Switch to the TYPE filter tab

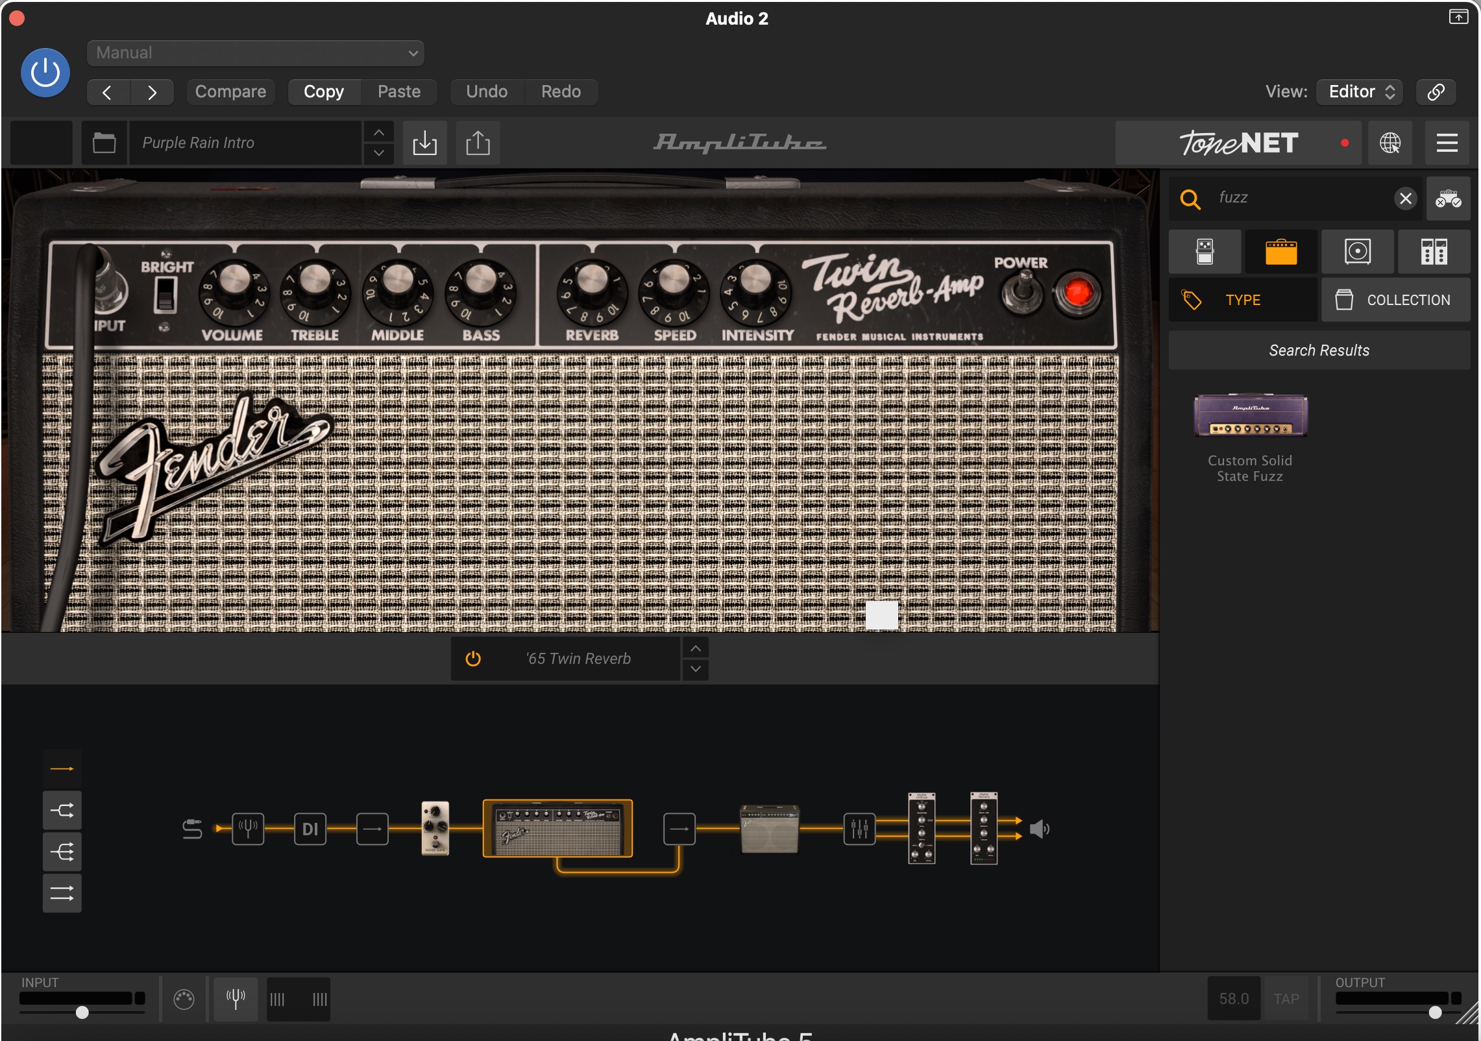1243,300
